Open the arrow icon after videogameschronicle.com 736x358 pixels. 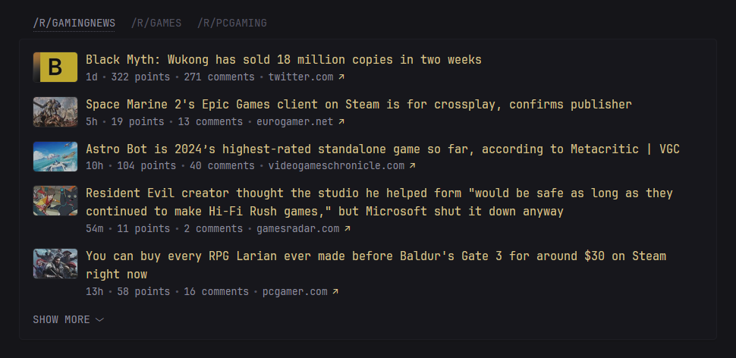coord(413,165)
